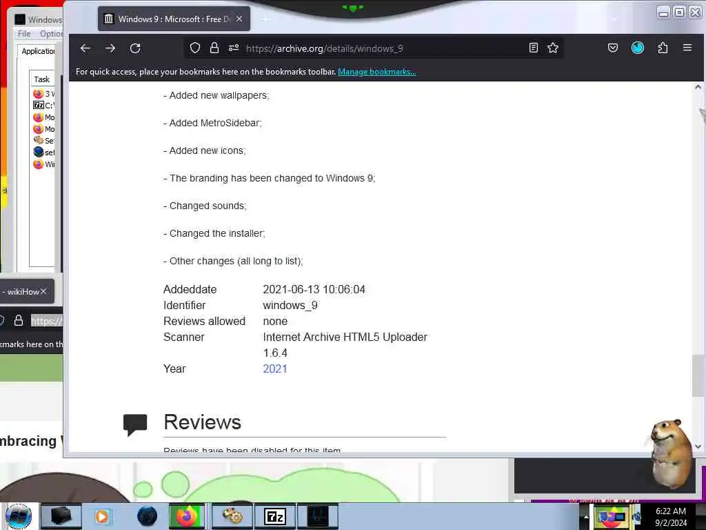The image size is (706, 530).
Task: Click the vertical scrollbar thumb
Action: click(698, 376)
